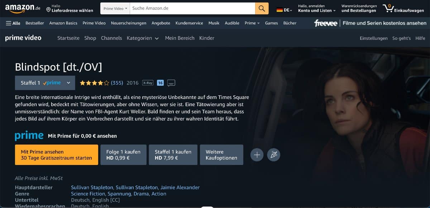Open Bestseller in the navigation bar
The image size is (430, 208).
[x=35, y=23]
